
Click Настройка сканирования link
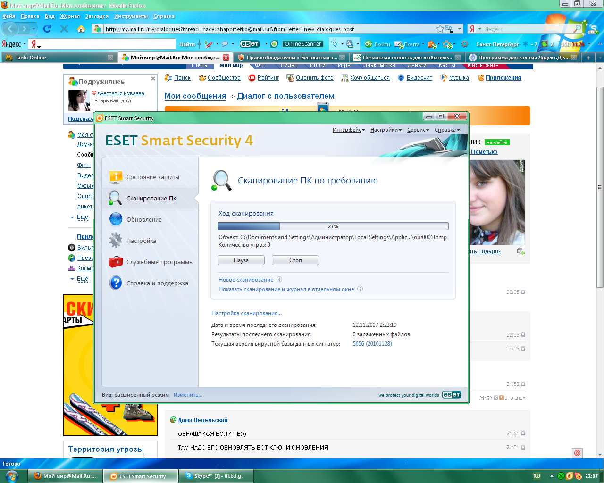246,313
